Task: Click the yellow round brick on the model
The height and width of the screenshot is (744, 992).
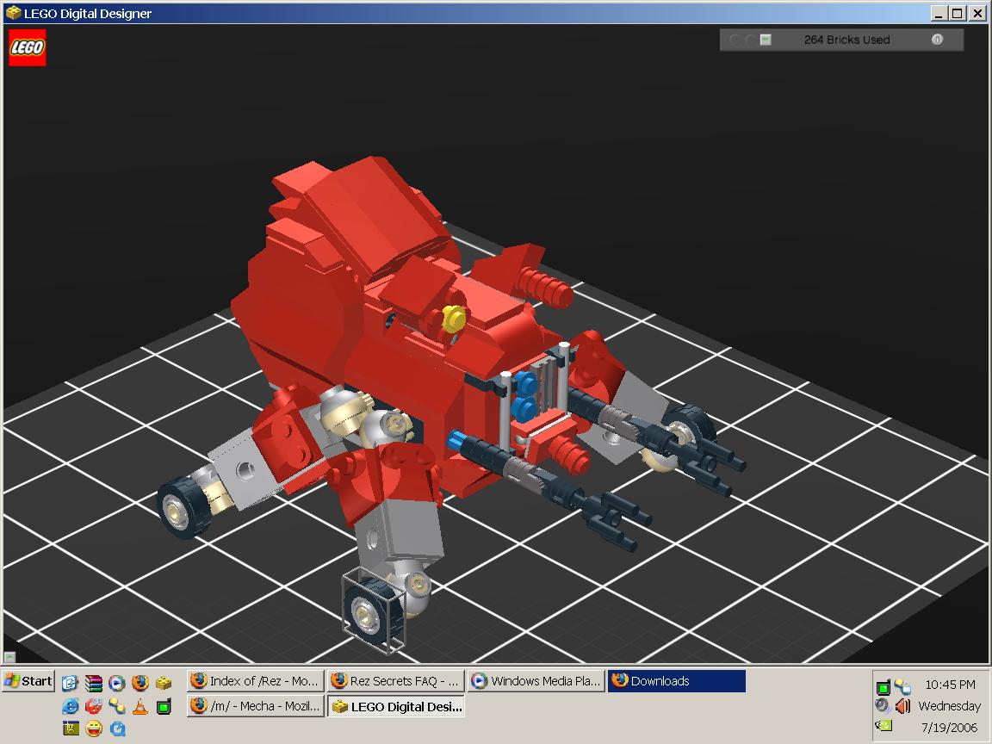Action: tap(454, 319)
